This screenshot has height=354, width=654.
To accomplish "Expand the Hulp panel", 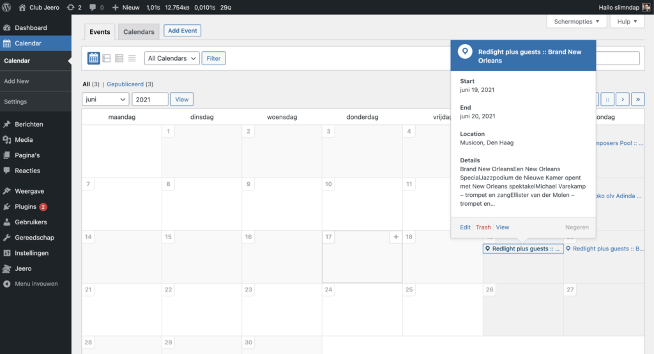I will point(627,21).
